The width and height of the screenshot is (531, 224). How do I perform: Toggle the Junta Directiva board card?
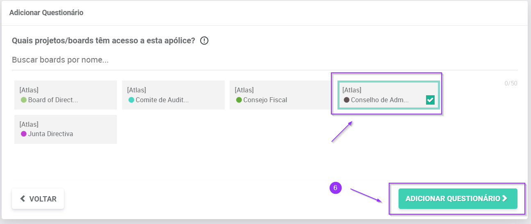[66, 129]
